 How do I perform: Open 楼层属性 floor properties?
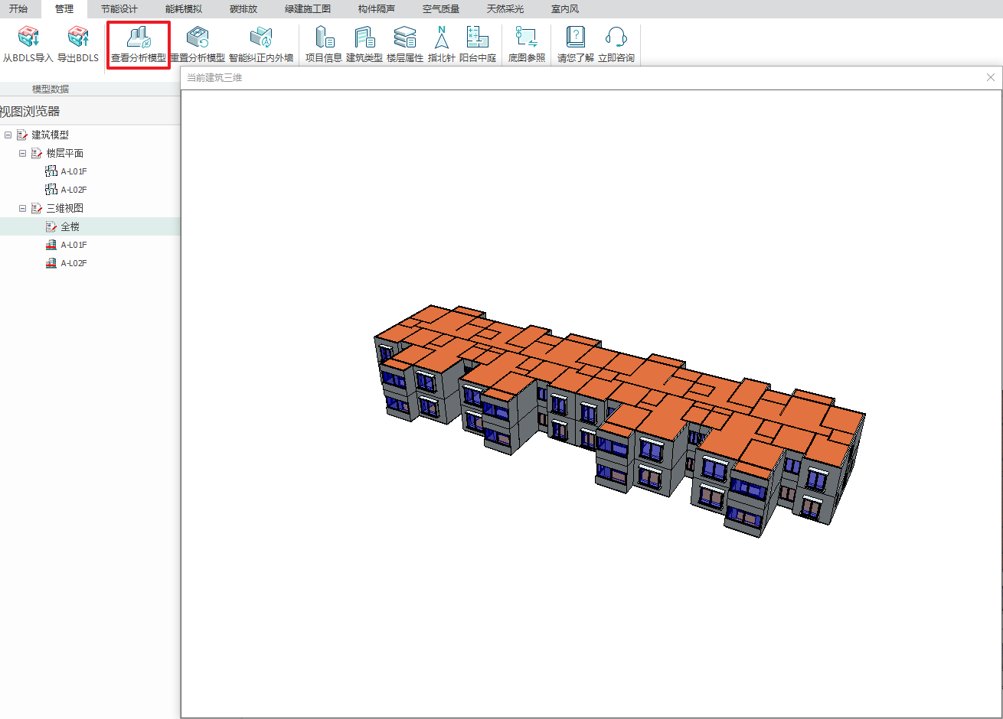point(405,37)
